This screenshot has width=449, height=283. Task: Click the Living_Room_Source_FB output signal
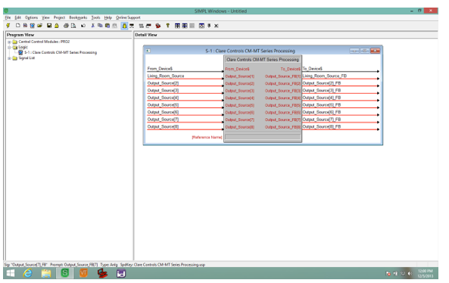[x=324, y=76]
